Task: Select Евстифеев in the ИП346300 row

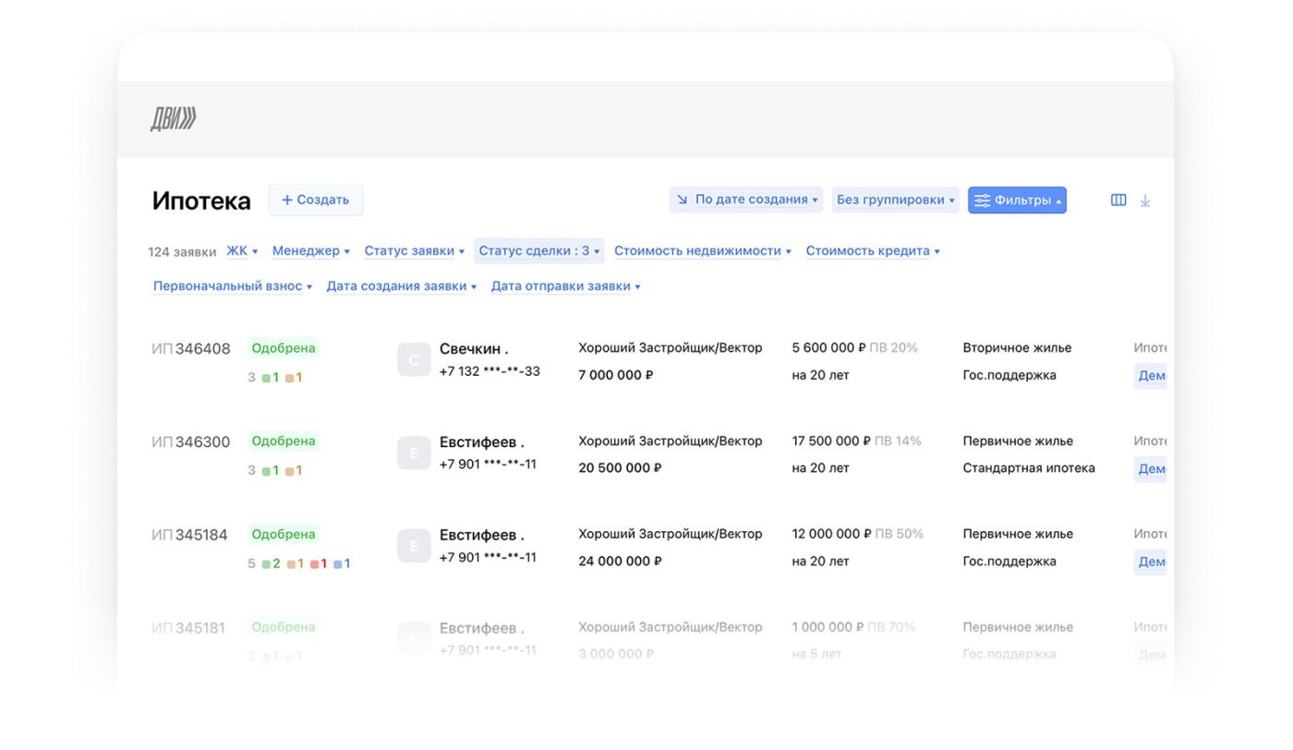Action: point(482,442)
